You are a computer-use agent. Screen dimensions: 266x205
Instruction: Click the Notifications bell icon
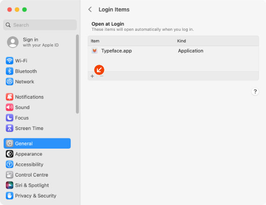(9, 97)
